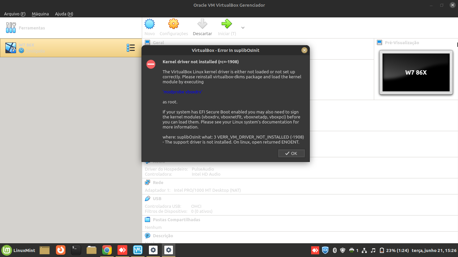Screen dimensions: 458x257
Task: Open the Arquivo menu
Action: tap(15, 14)
